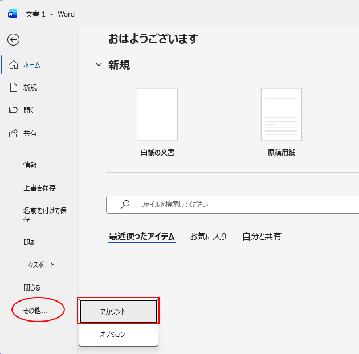Switch to お気に入り tab

[x=209, y=237]
